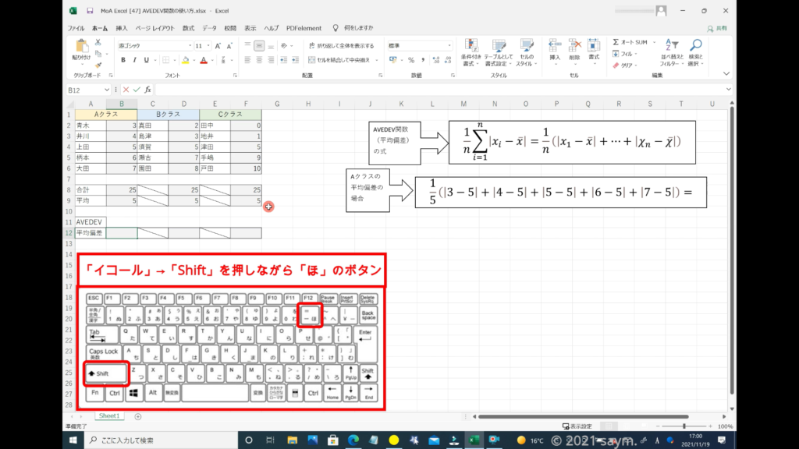Click the font color red A swatch

click(203, 60)
